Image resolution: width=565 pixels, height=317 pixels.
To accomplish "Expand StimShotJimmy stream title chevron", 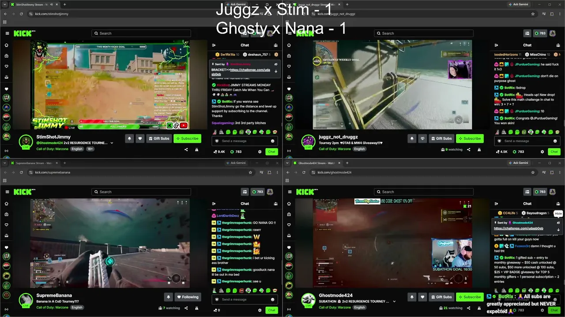I will (112, 143).
